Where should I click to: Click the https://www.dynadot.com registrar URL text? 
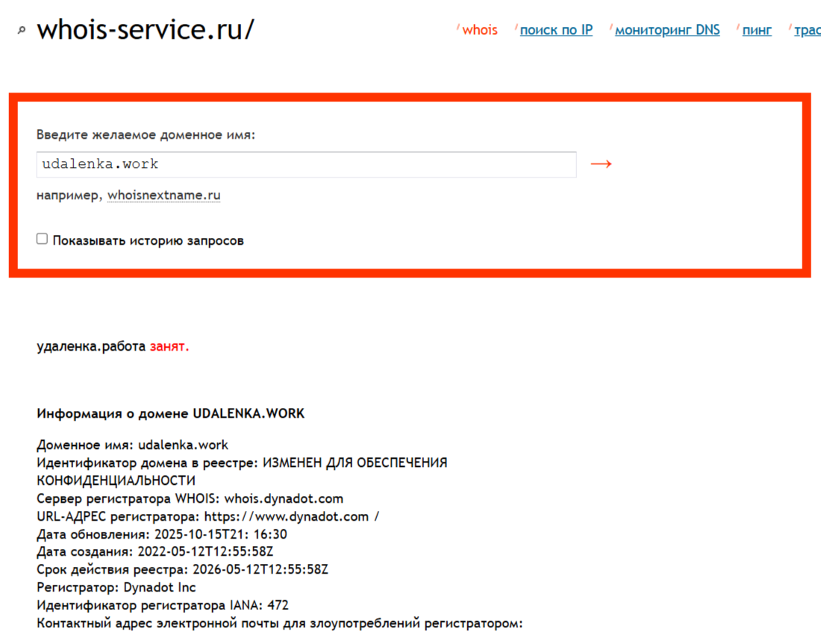pyautogui.click(x=287, y=516)
